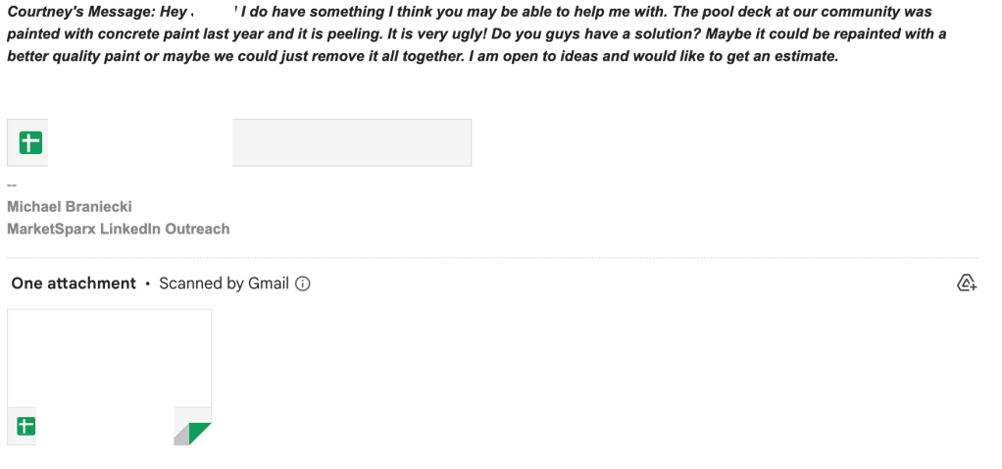Click the info icon beside Scanned by Gmail
This screenshot has height=469, width=1002.
[x=303, y=284]
